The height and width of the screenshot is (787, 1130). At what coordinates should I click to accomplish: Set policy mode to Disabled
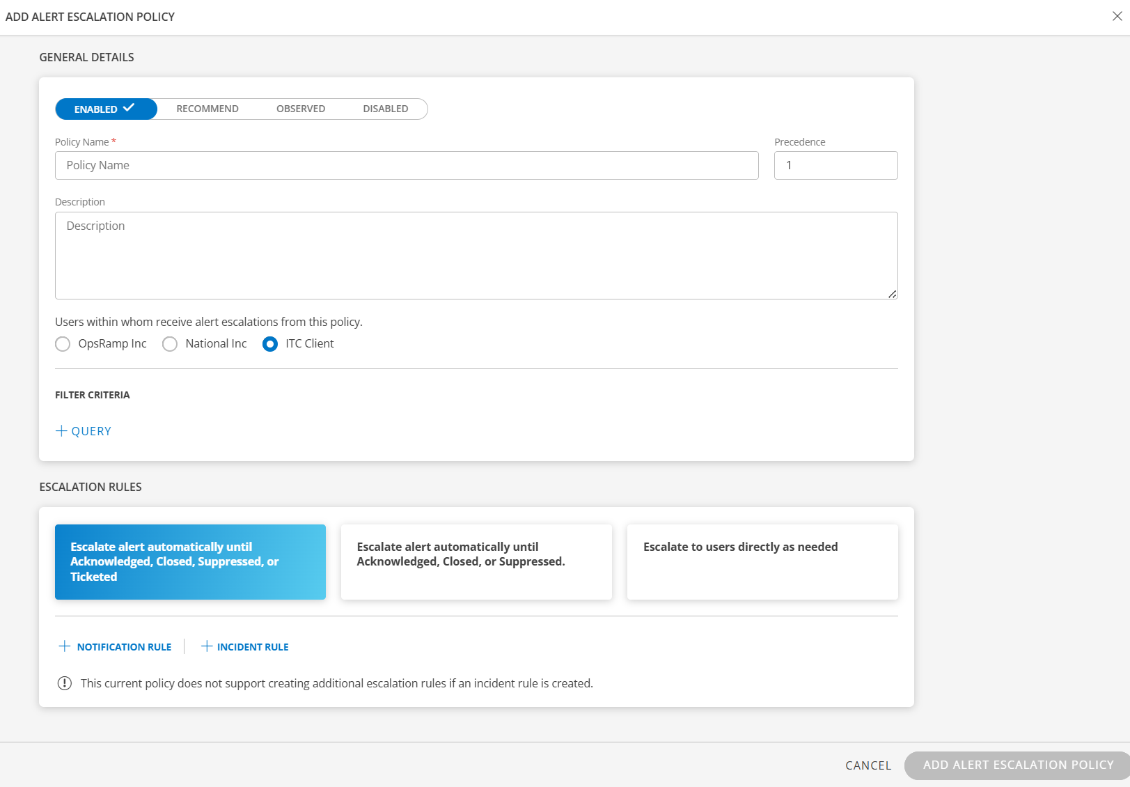point(385,109)
